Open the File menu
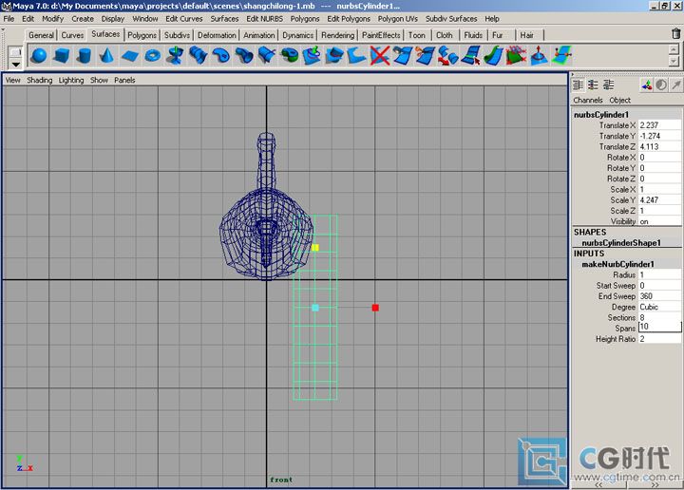Viewport: 684px width, 490px height. pyautogui.click(x=9, y=19)
